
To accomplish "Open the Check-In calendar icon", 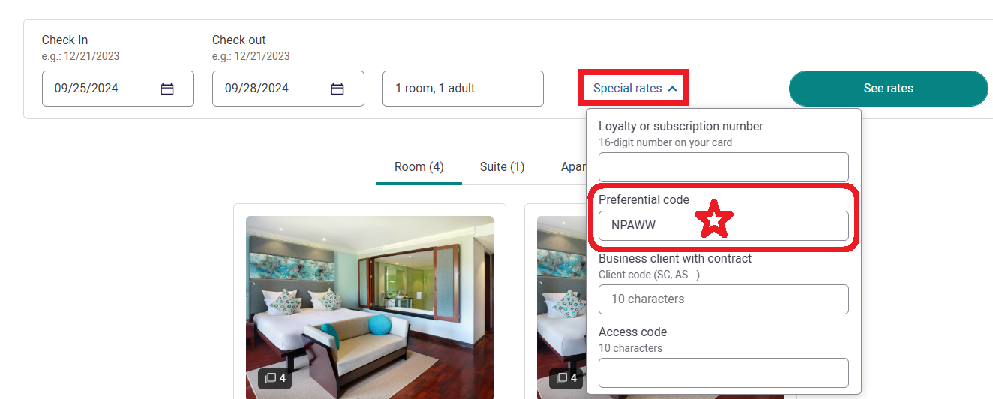I will pyautogui.click(x=167, y=88).
